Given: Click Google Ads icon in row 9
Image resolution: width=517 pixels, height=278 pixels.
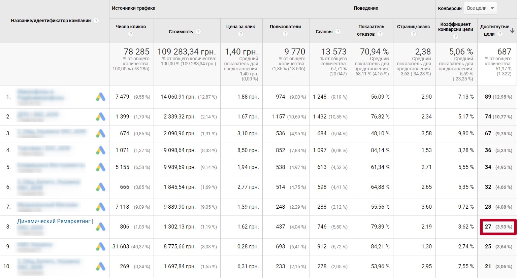Looking at the screenshot, I should click(x=101, y=247).
